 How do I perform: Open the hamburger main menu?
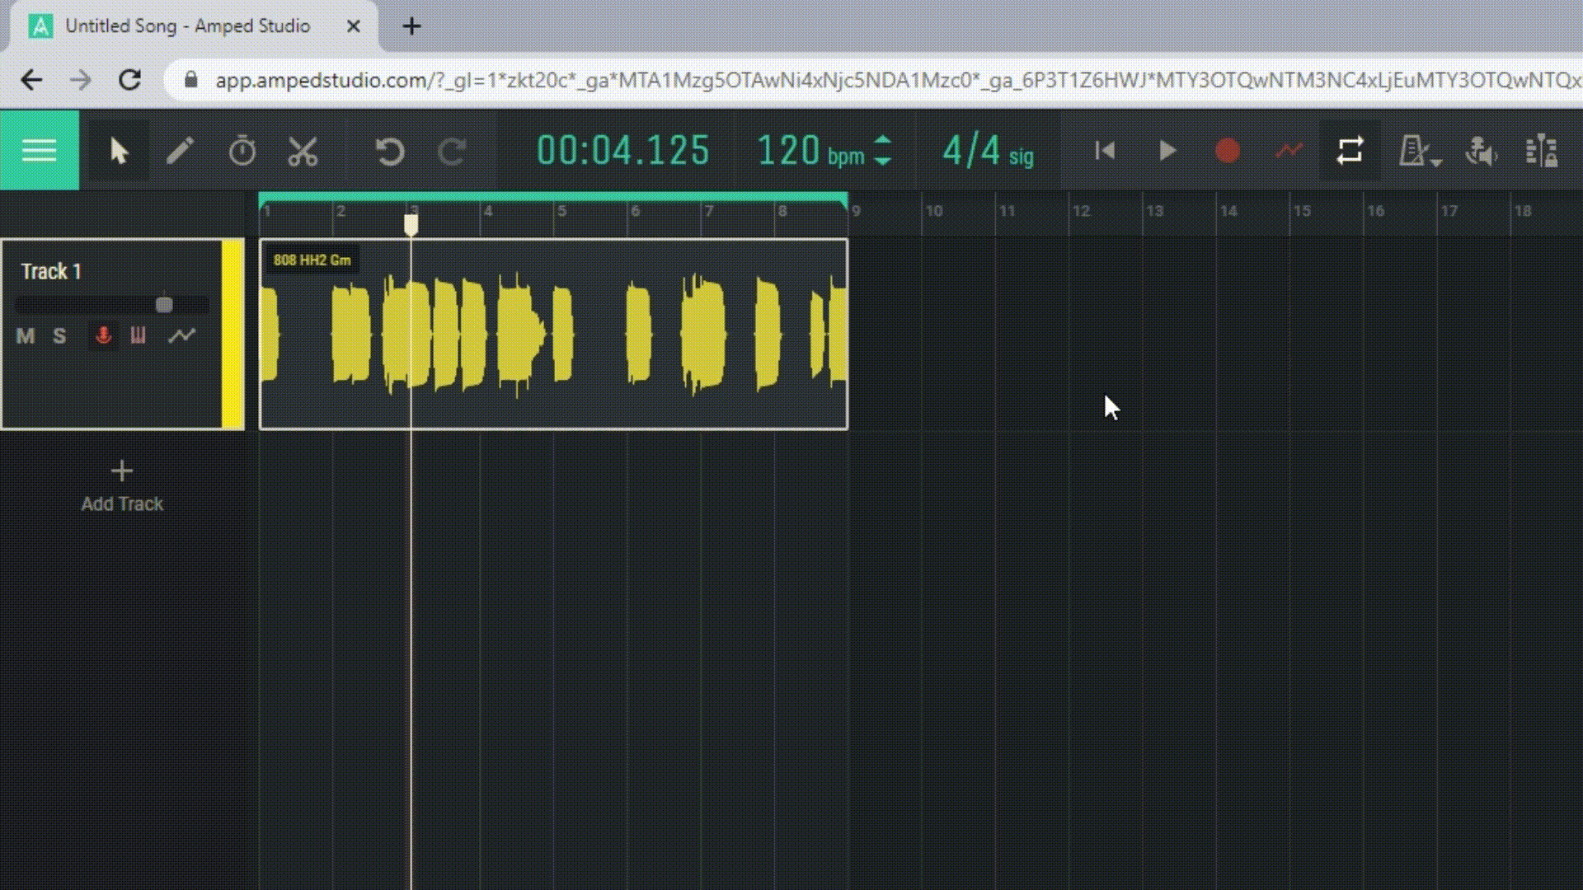coord(39,151)
